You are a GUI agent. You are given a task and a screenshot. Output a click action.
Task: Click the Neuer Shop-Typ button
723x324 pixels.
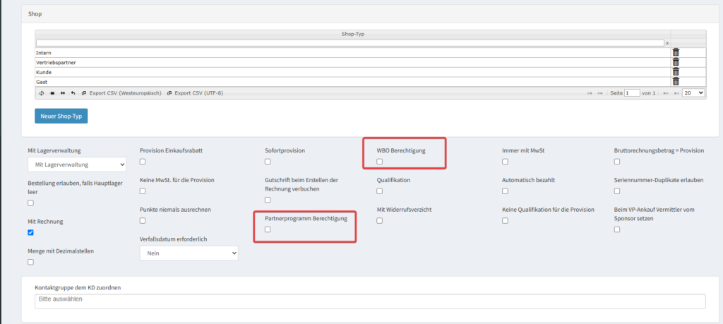pyautogui.click(x=61, y=116)
